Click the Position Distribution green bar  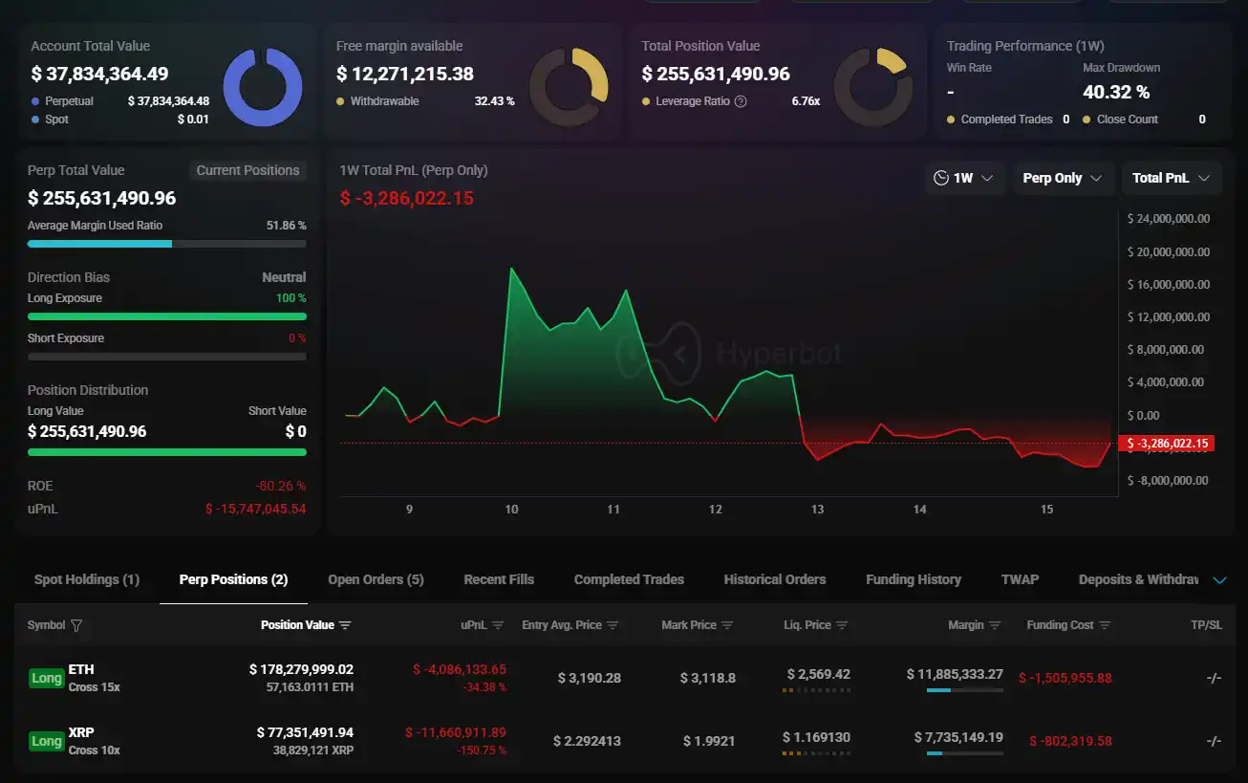(x=167, y=452)
